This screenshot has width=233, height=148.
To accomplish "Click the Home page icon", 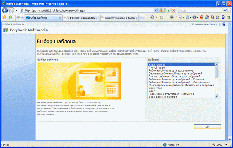I will [152, 18].
